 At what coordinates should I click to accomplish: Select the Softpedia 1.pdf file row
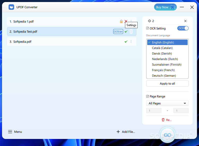[72, 21]
